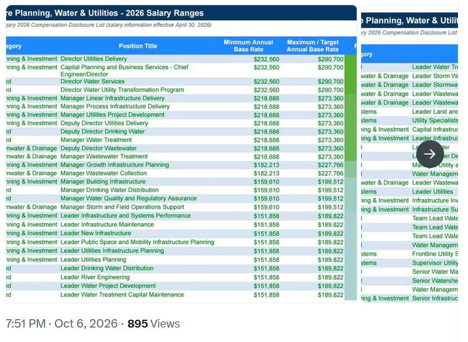Viewport: 468px width, 342px height.
Task: Open the 7:51 PM · Oct 6, 2026 timestamp
Action: [x=62, y=324]
